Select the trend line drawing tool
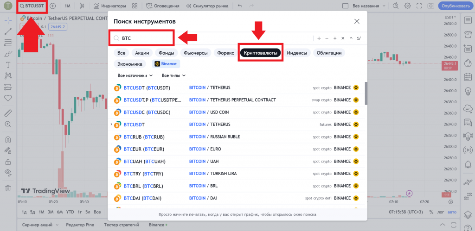Image resolution: width=475 pixels, height=231 pixels. [8, 31]
